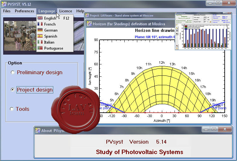The width and height of the screenshot is (237, 161).
Task: Open the Files menu
Action: [x=7, y=11]
